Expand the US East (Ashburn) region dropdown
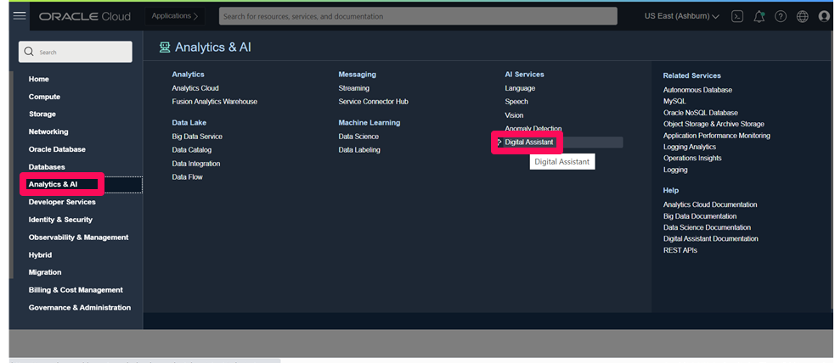 pyautogui.click(x=681, y=16)
